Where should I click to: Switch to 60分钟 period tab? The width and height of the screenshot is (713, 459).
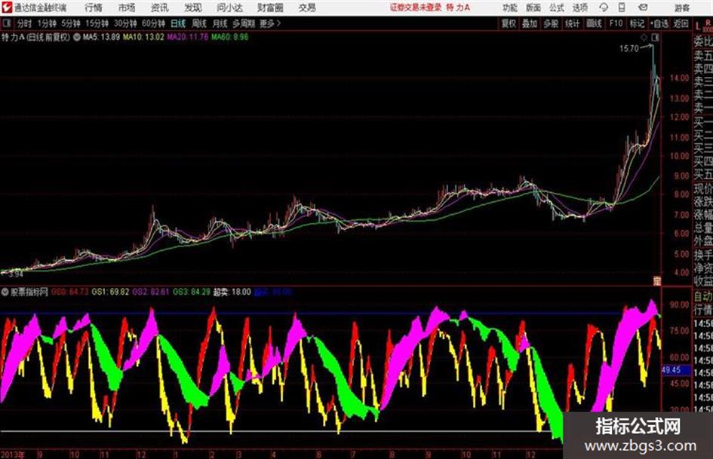click(x=153, y=23)
